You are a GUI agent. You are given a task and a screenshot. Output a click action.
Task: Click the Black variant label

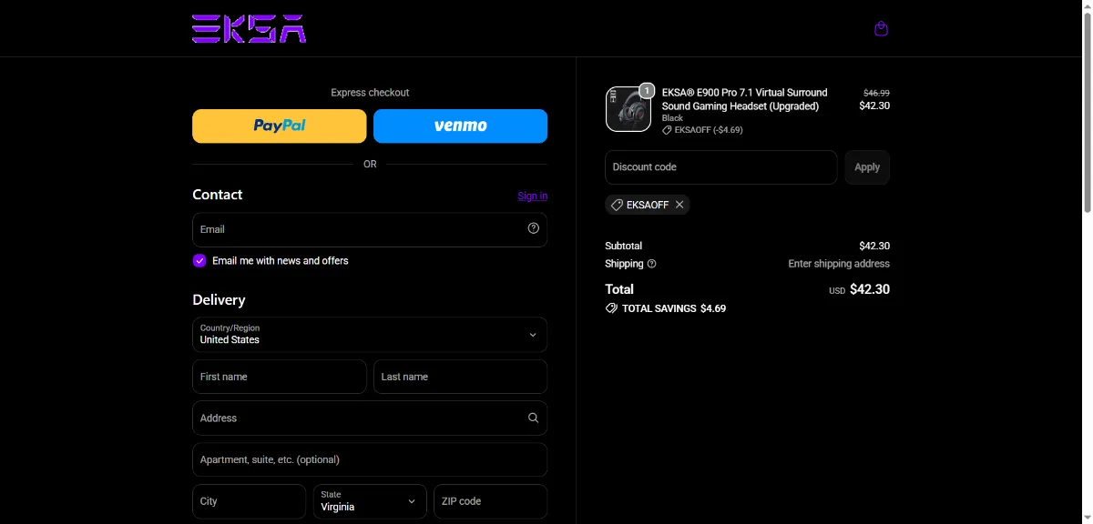[672, 118]
